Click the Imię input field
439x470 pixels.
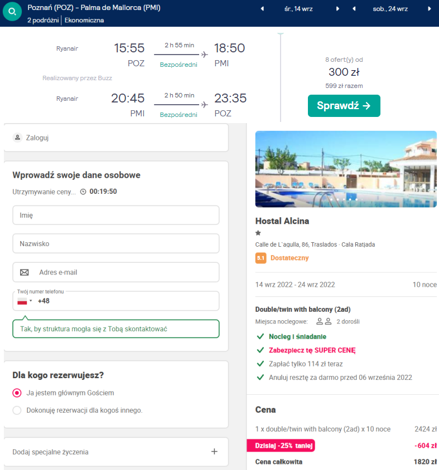click(x=115, y=215)
